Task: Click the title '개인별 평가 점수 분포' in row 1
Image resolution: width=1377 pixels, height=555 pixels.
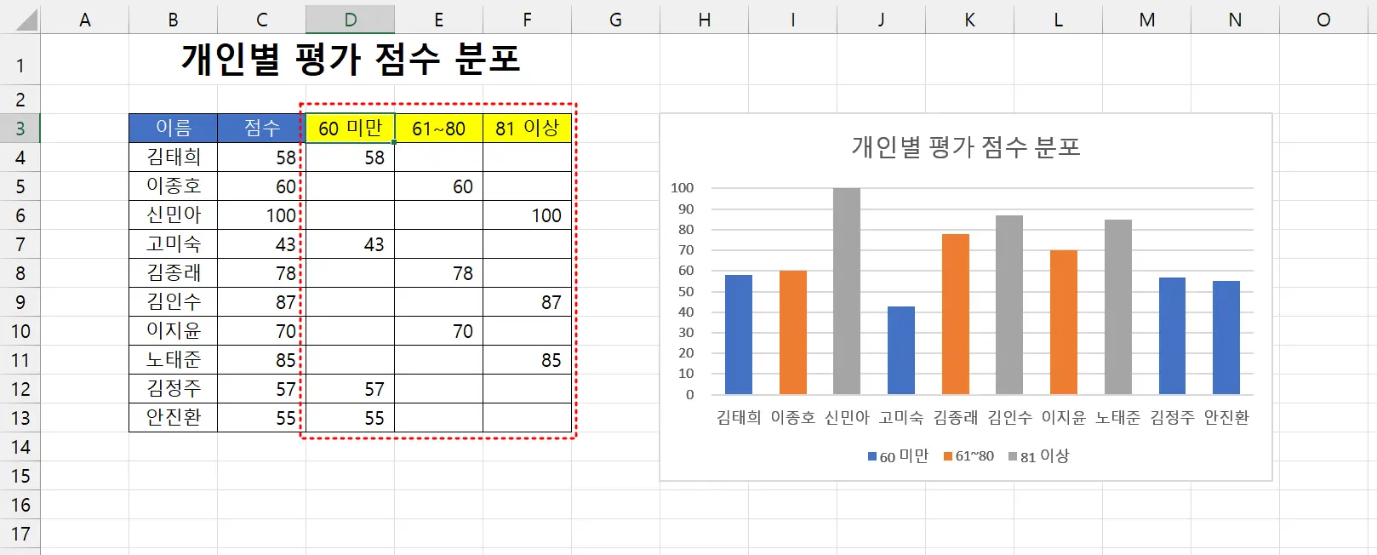Action: click(350, 59)
